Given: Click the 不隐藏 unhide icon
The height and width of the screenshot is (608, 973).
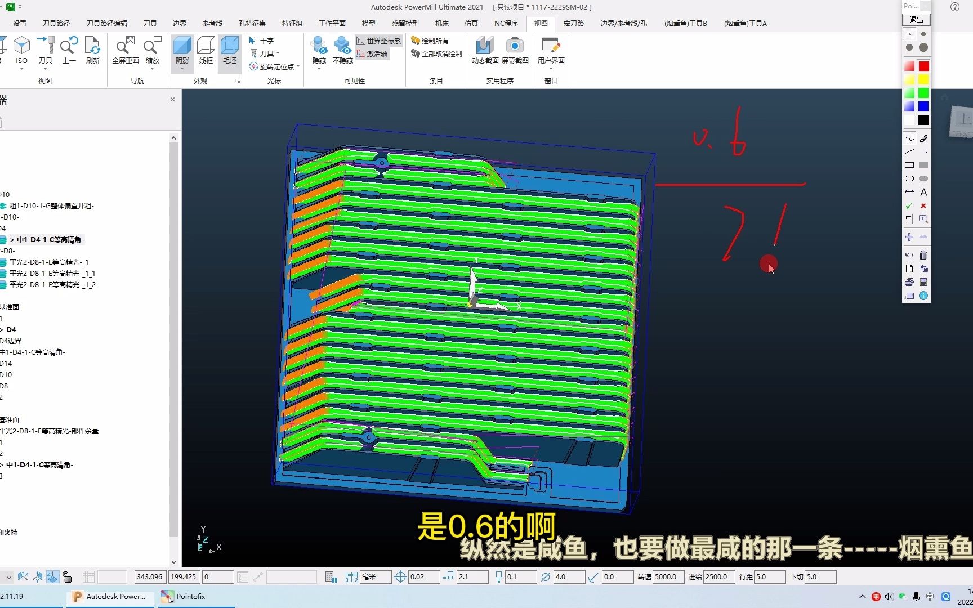Looking at the screenshot, I should (342, 46).
